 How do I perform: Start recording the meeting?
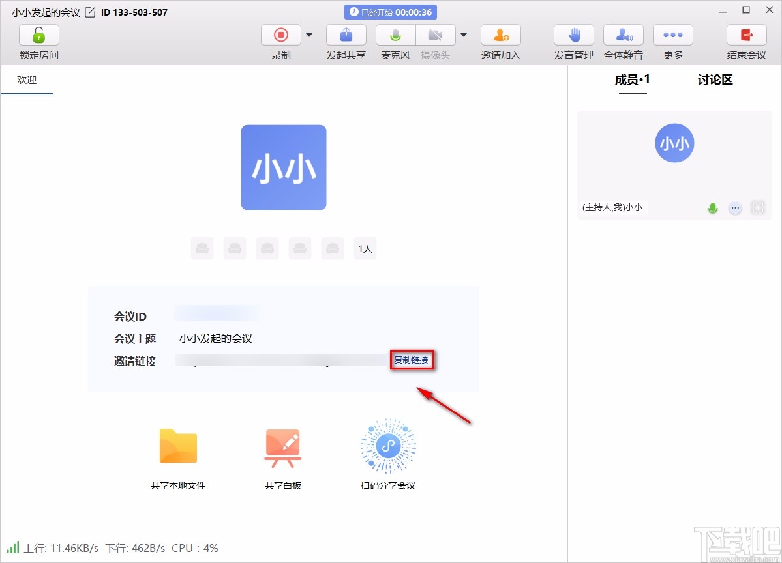[x=280, y=35]
